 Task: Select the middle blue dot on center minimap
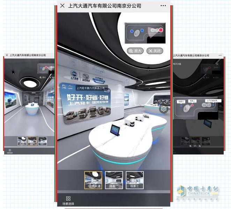tap(142, 30)
